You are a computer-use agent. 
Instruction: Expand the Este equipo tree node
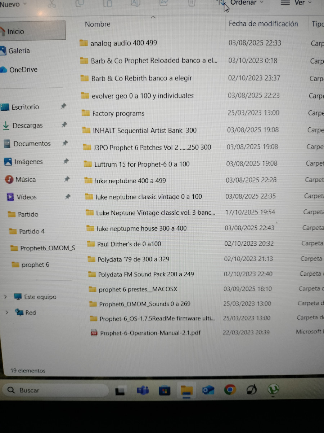5,297
